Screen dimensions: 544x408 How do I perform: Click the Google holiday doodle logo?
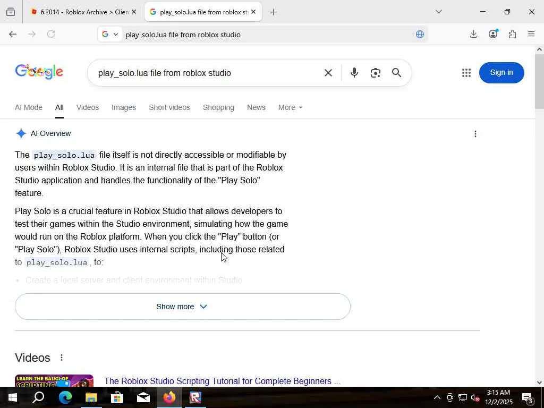(x=39, y=72)
